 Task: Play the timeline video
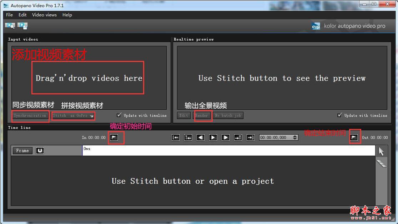[x=213, y=137]
